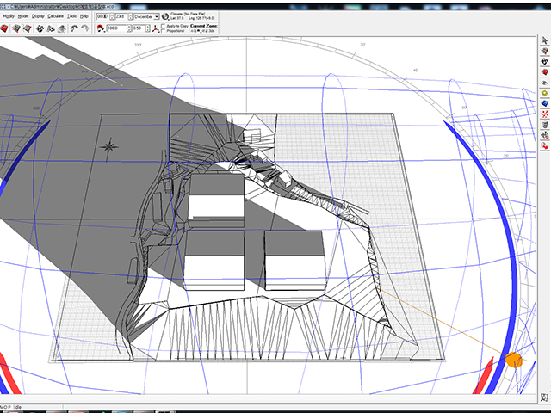
Task: Open the Calculate menu
Action: coord(55,16)
